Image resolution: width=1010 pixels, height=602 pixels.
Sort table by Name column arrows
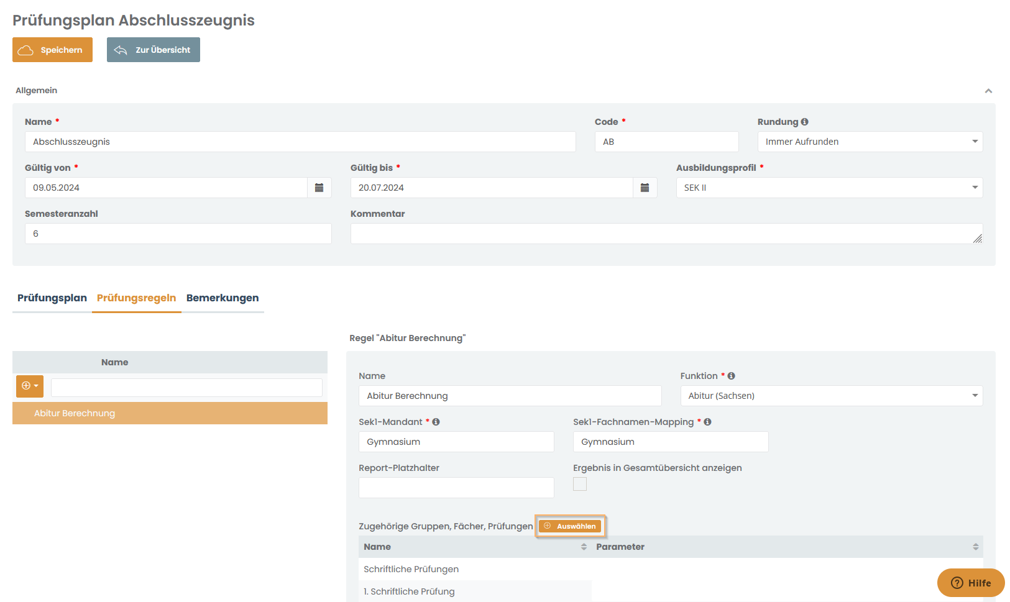point(584,547)
